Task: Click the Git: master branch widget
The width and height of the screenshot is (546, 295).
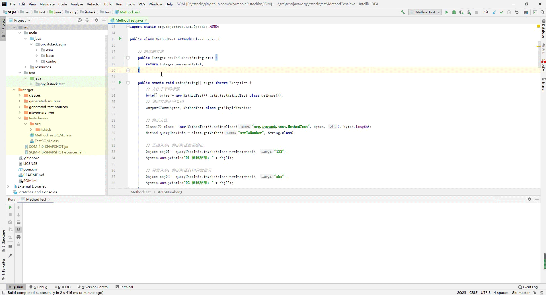Action: point(521,293)
